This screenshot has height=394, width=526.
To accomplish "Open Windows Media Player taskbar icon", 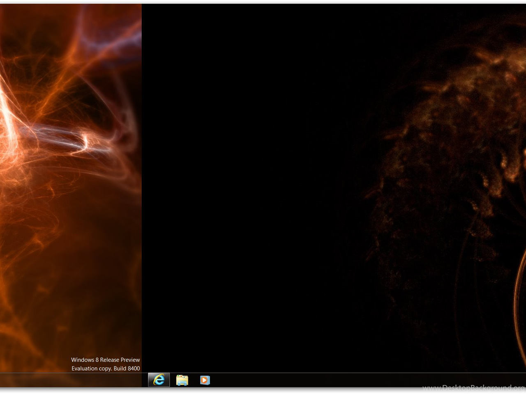I will tap(205, 380).
